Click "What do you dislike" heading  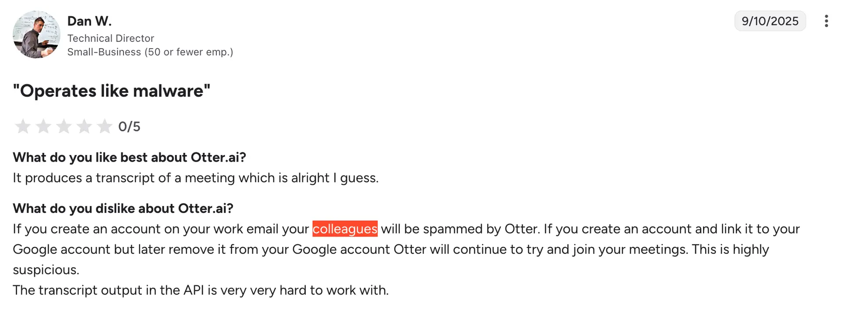click(x=123, y=208)
